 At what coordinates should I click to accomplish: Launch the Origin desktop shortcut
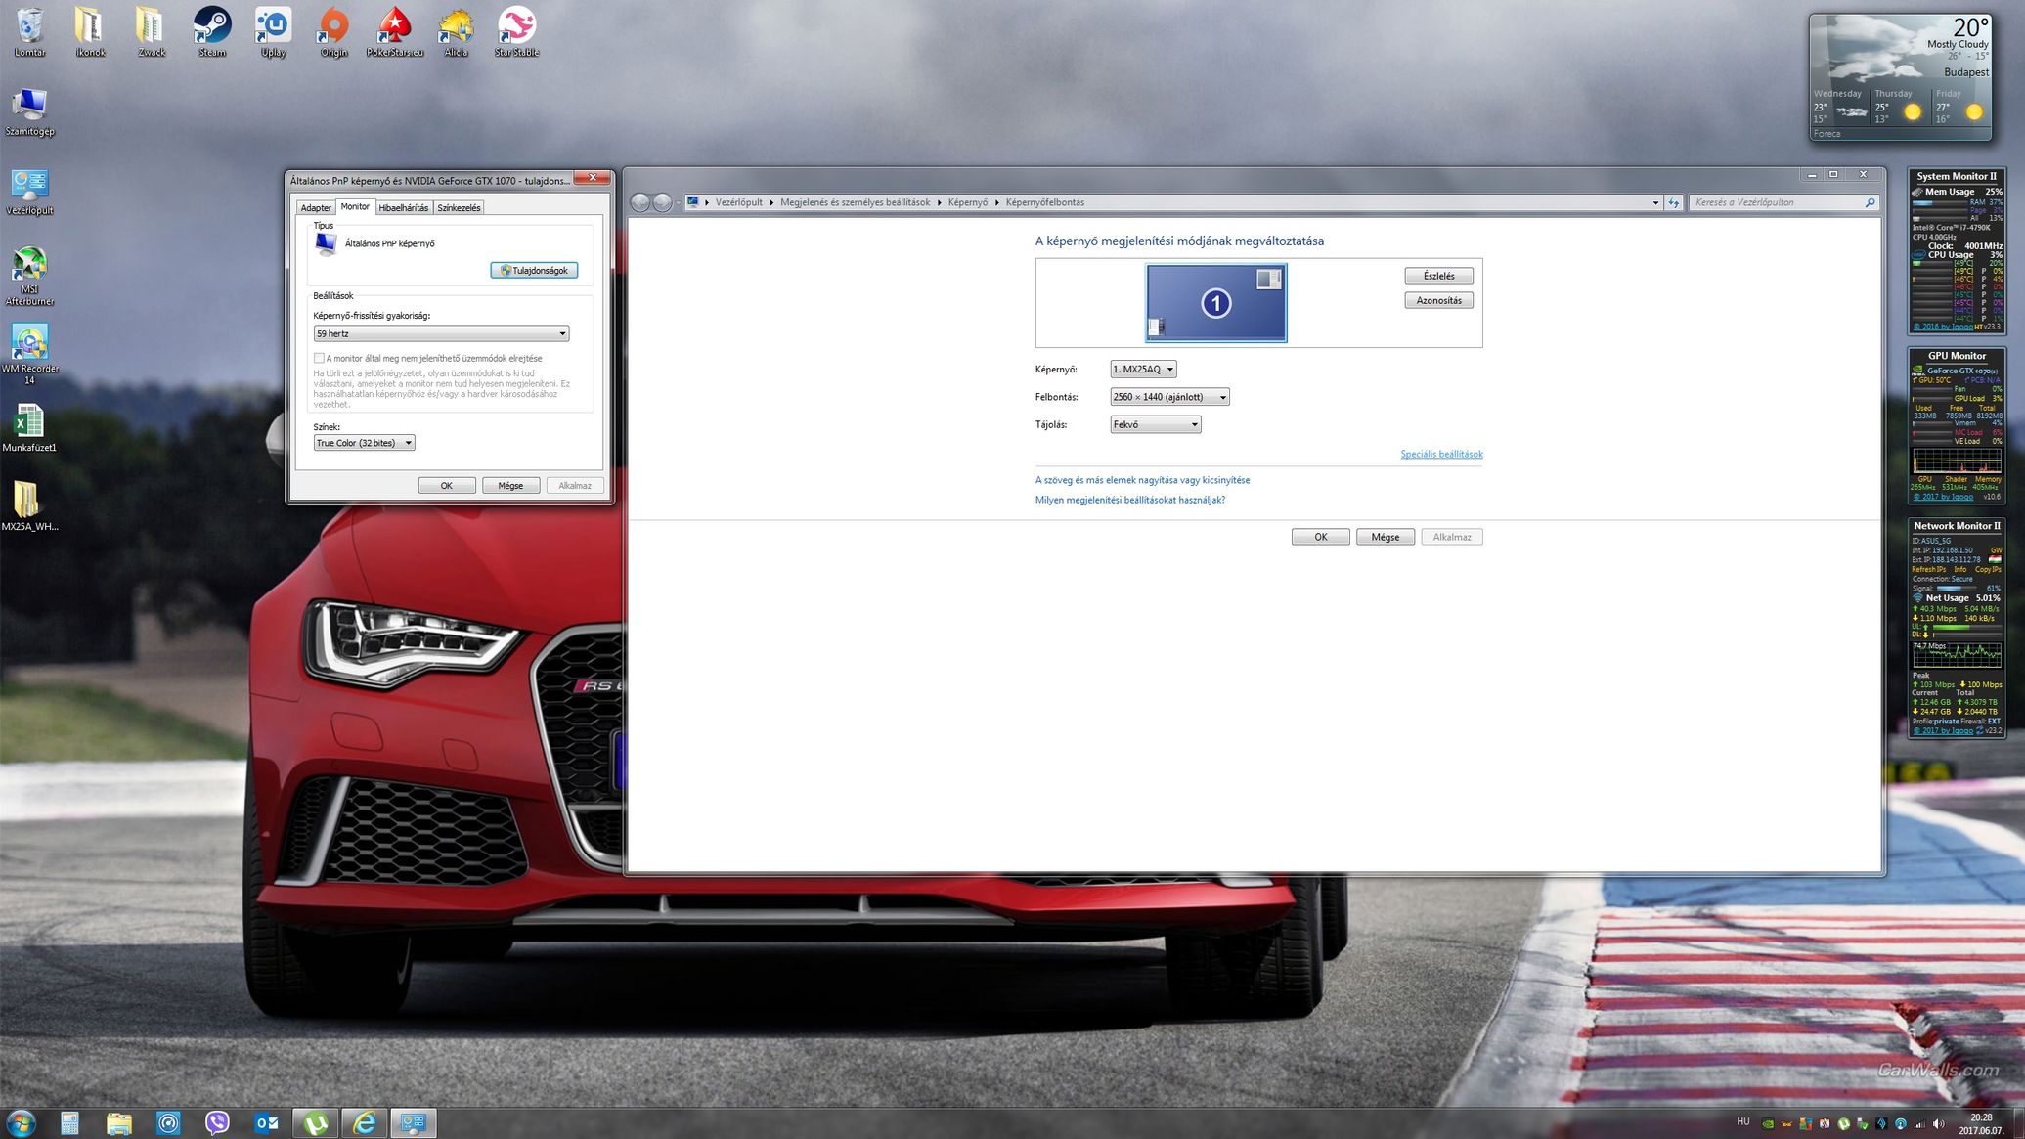[333, 31]
